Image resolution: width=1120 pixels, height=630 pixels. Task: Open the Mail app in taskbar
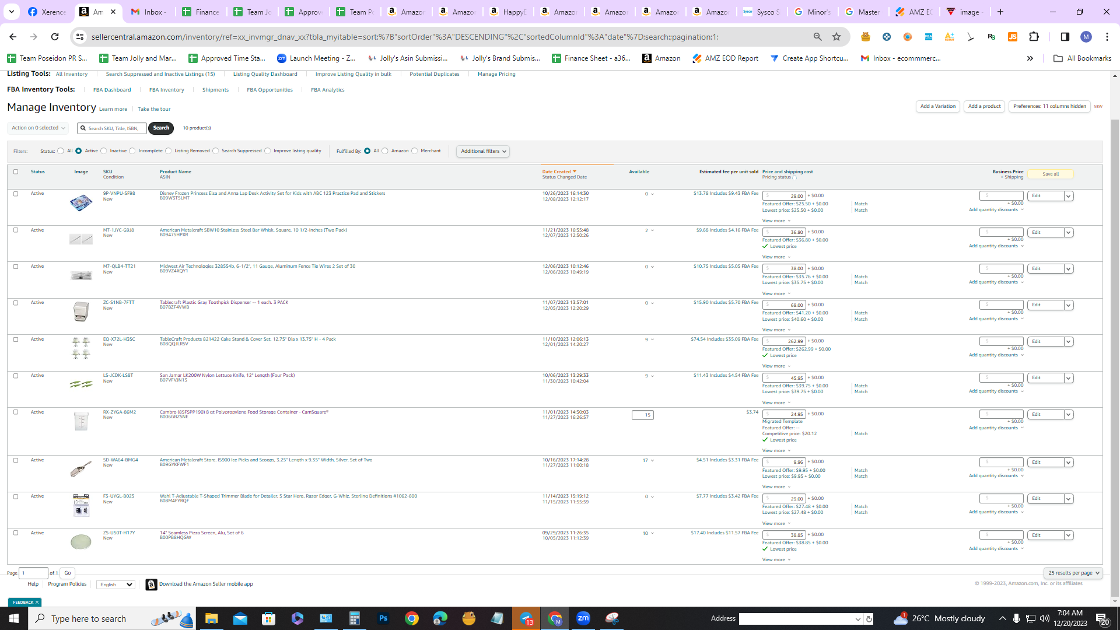tap(240, 618)
